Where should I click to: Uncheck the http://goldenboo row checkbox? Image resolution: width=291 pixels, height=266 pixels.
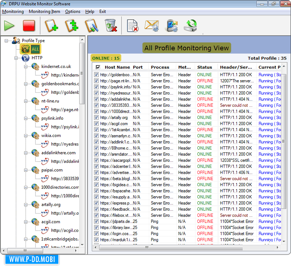(x=96, y=75)
